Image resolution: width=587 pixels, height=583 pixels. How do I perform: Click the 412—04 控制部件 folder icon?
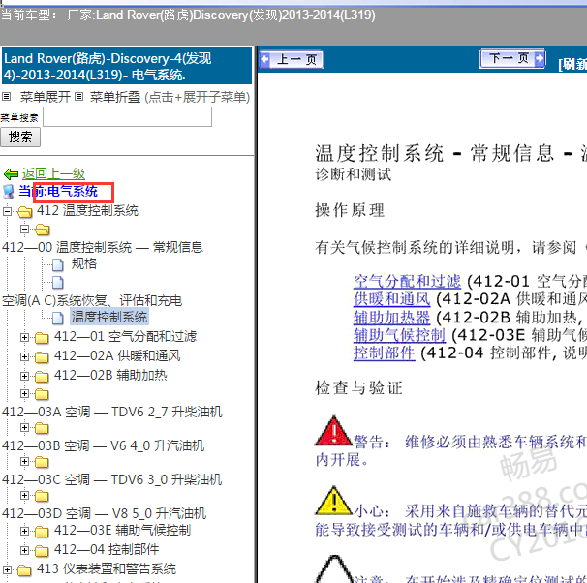(x=42, y=551)
